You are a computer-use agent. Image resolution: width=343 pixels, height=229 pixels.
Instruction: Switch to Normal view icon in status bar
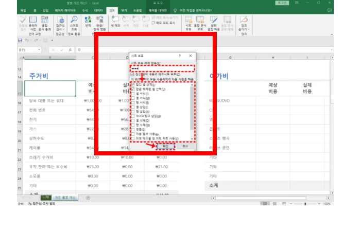265,204
